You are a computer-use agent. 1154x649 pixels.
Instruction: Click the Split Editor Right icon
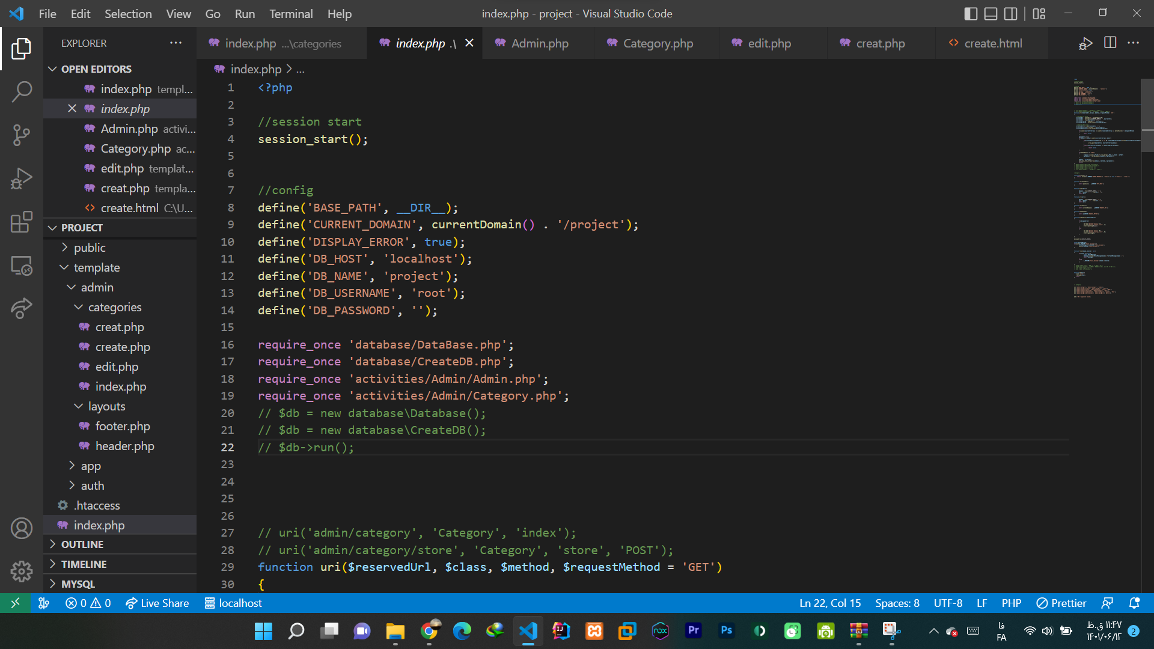1110,43
